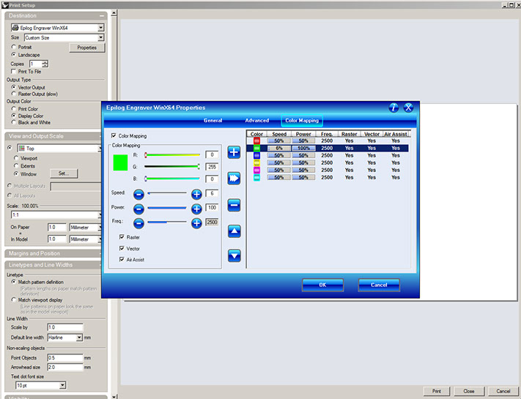Click the Speed column header
This screenshot has width=521, height=399.
click(x=279, y=134)
